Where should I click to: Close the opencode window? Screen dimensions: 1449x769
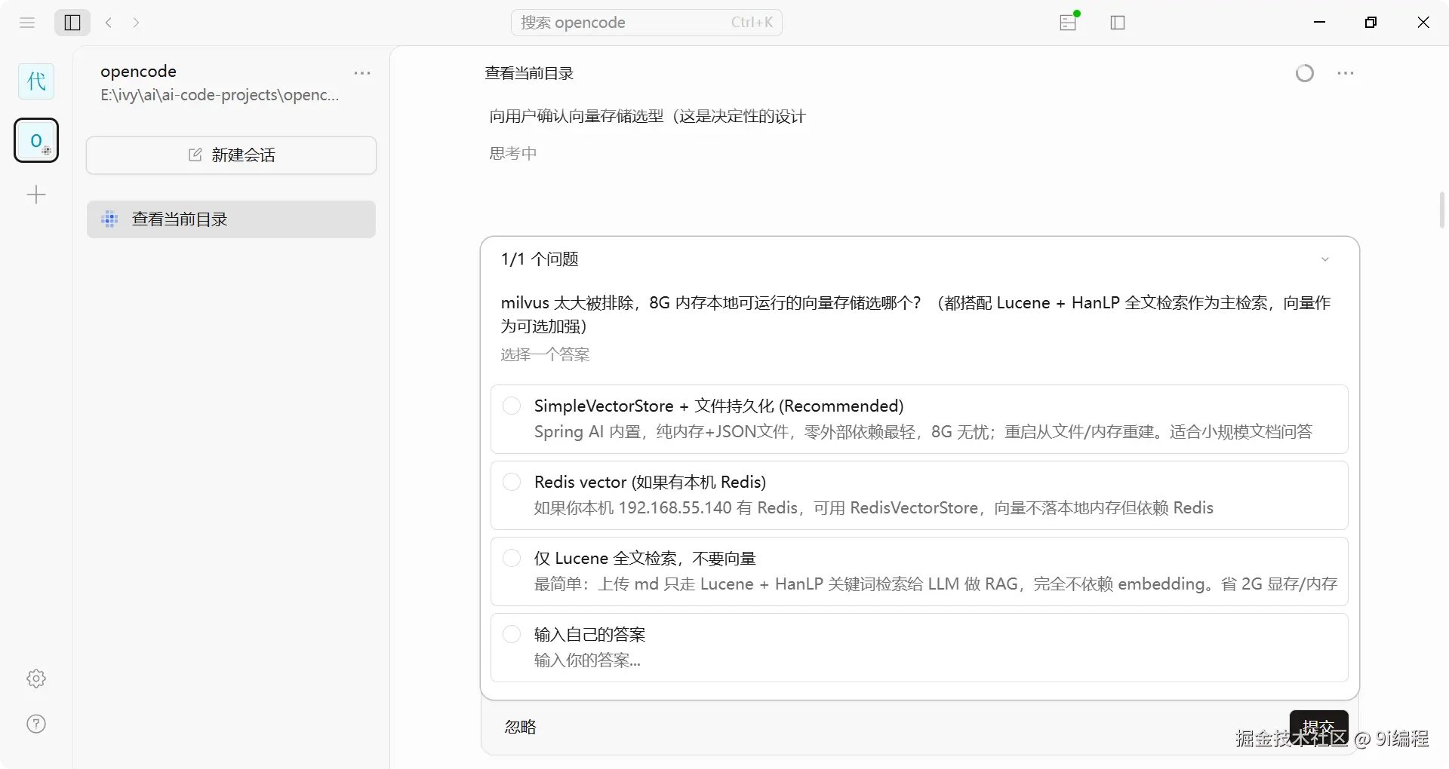[x=1423, y=23]
